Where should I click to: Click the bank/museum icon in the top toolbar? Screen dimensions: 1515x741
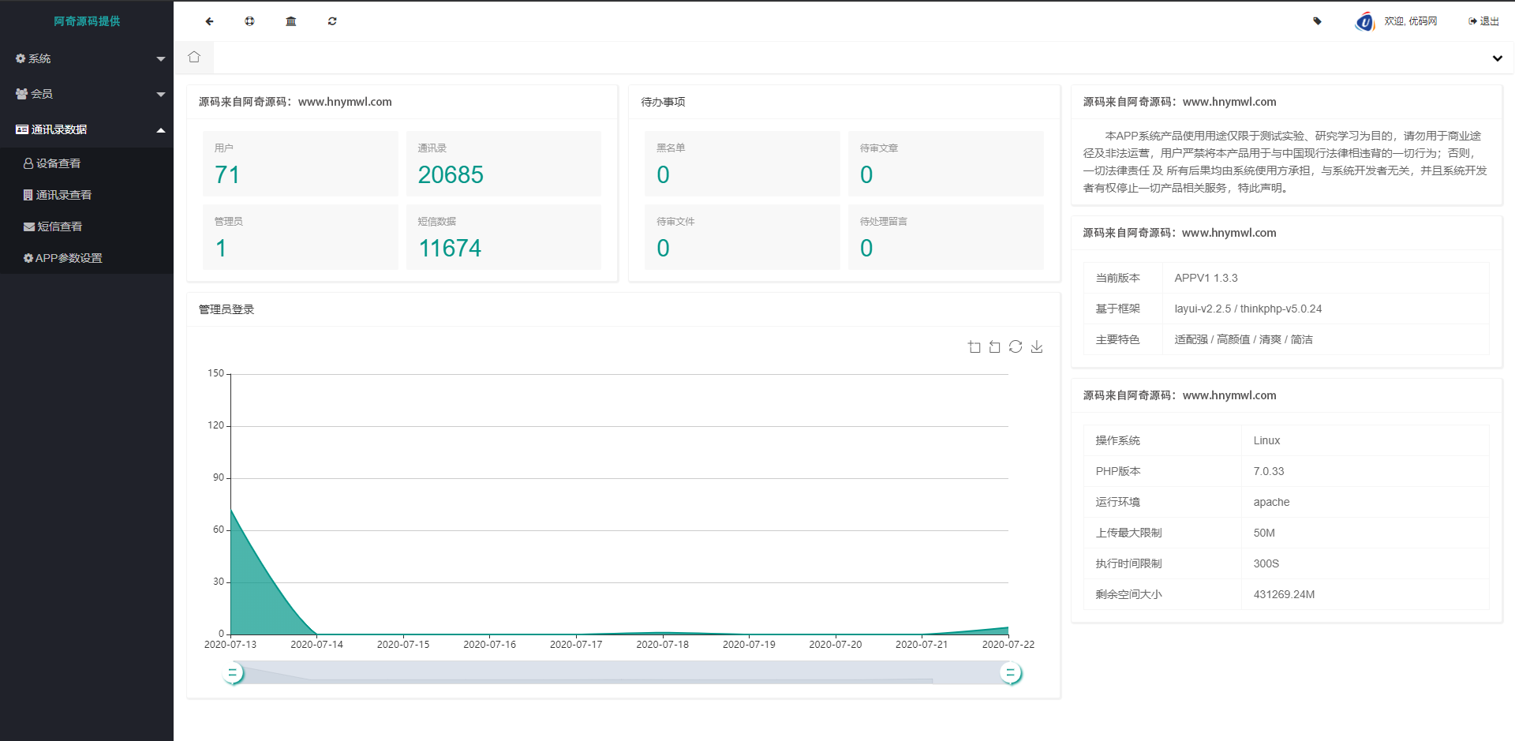coord(290,21)
